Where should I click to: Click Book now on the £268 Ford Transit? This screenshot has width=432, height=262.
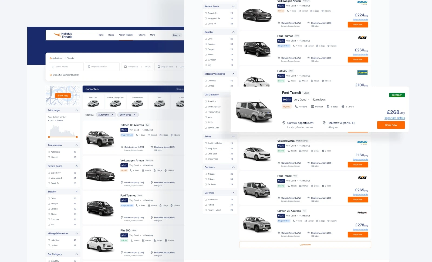click(391, 125)
